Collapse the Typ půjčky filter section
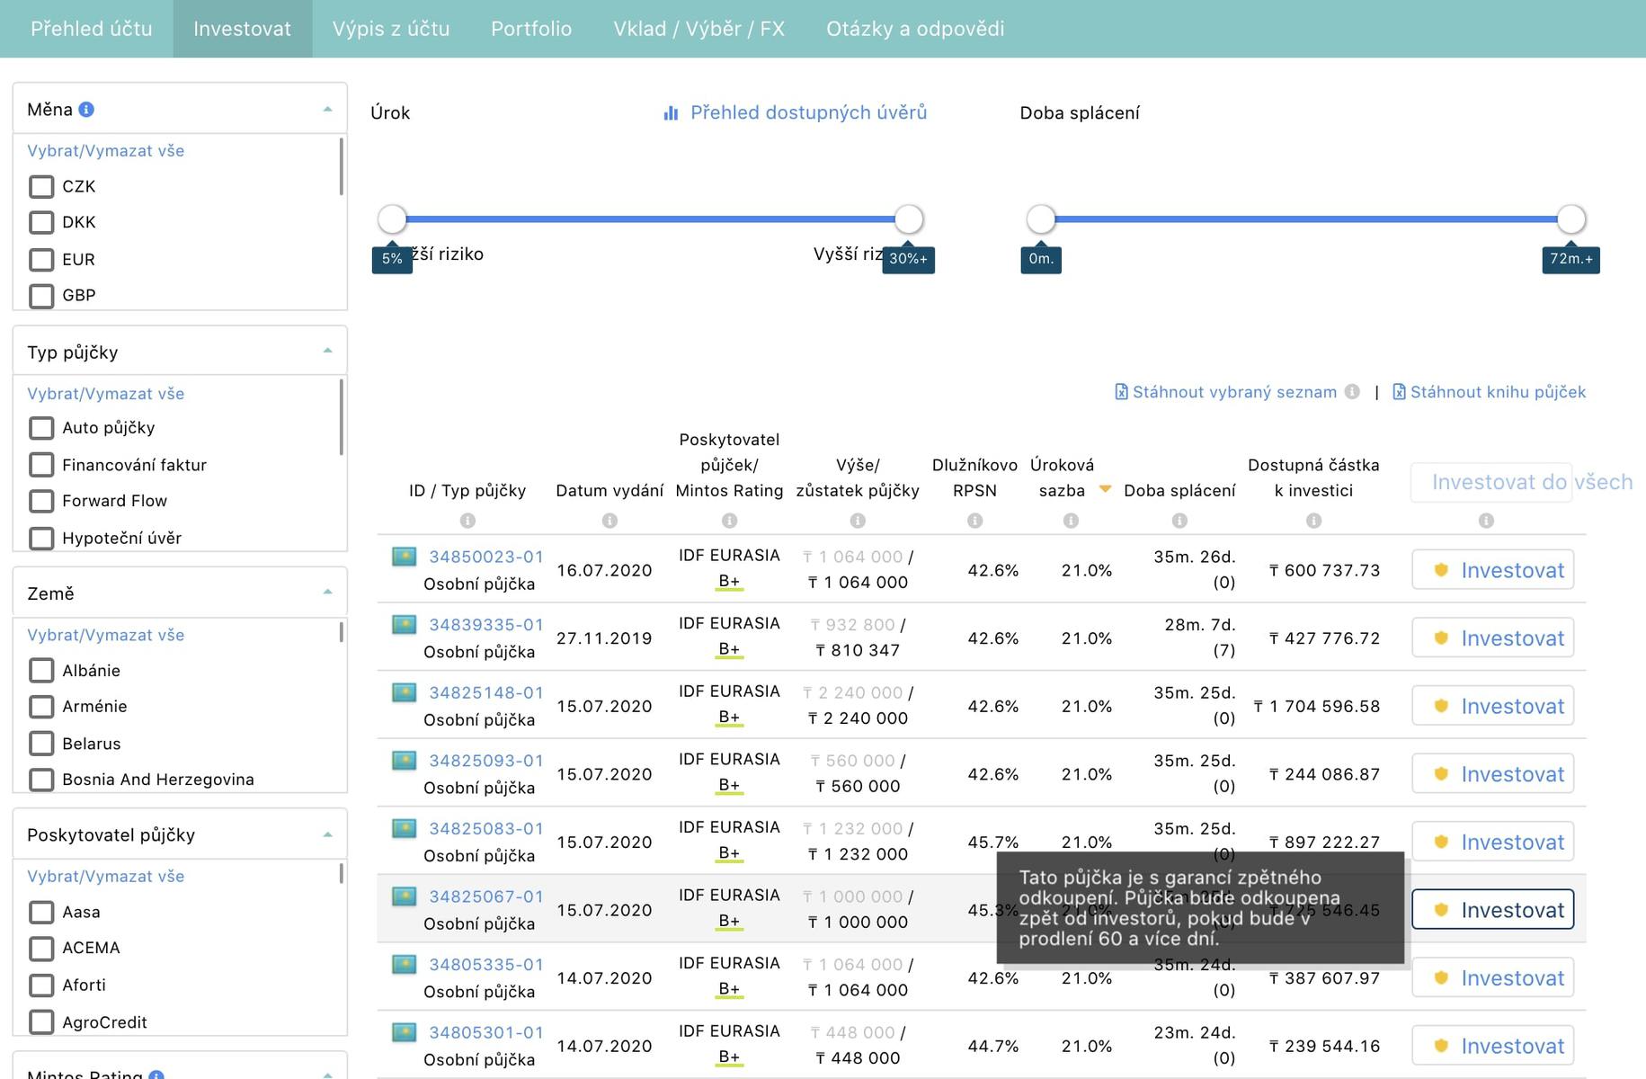The width and height of the screenshot is (1646, 1079). [x=327, y=352]
